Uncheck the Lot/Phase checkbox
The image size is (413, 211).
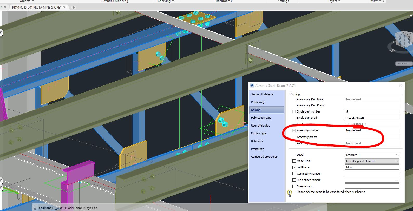pos(294,167)
